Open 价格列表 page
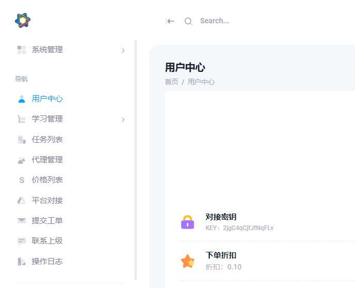 (47, 180)
